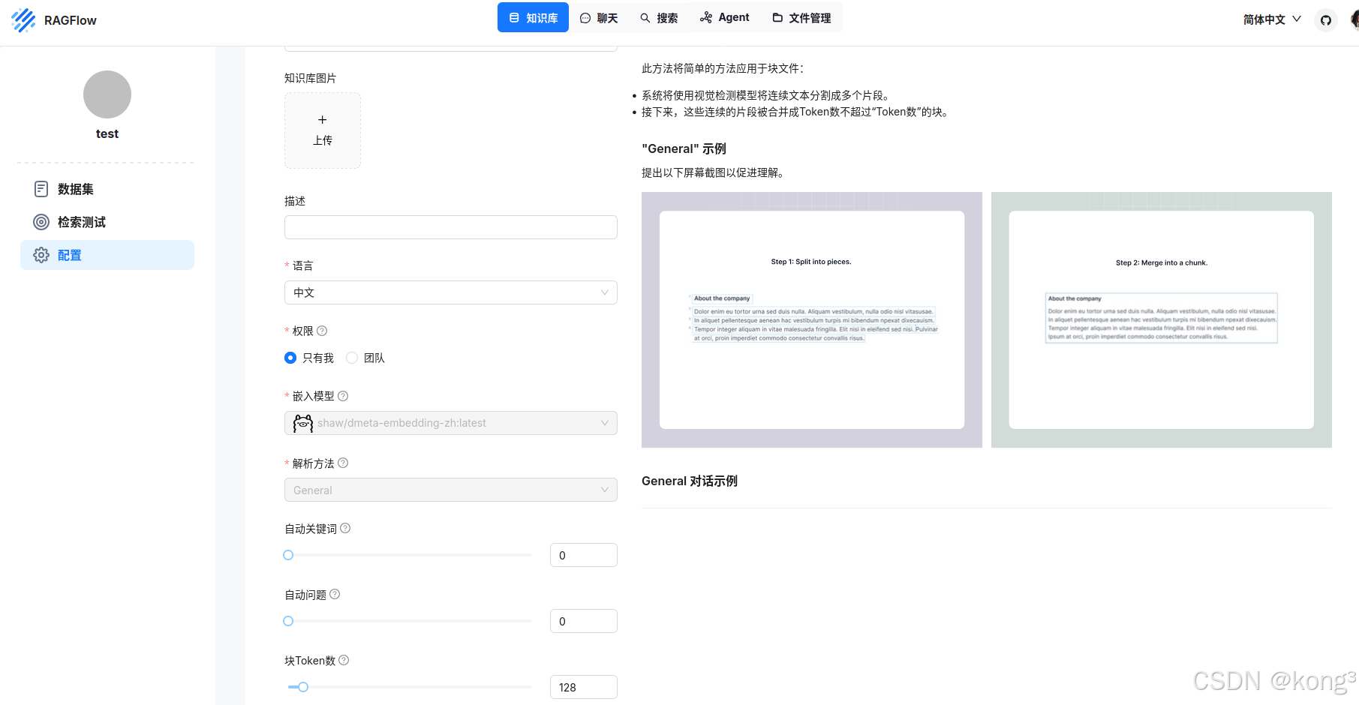
Task: Select the 团队 permission radio button
Action: (351, 358)
